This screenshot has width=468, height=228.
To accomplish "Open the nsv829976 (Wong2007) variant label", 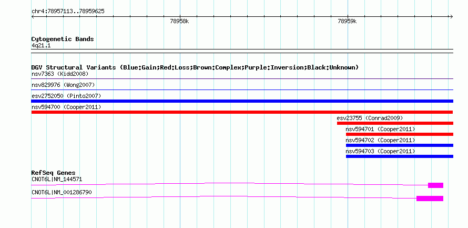I will click(63, 85).
